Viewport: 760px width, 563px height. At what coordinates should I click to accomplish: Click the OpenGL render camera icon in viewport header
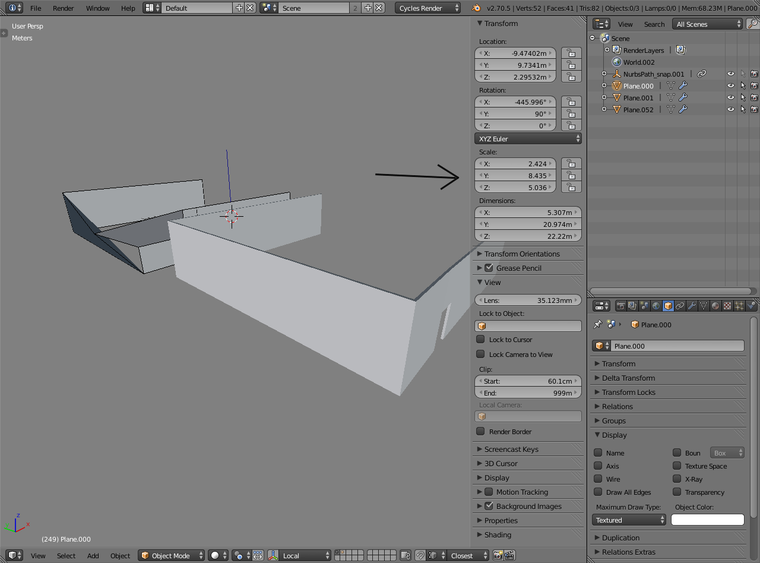(498, 555)
